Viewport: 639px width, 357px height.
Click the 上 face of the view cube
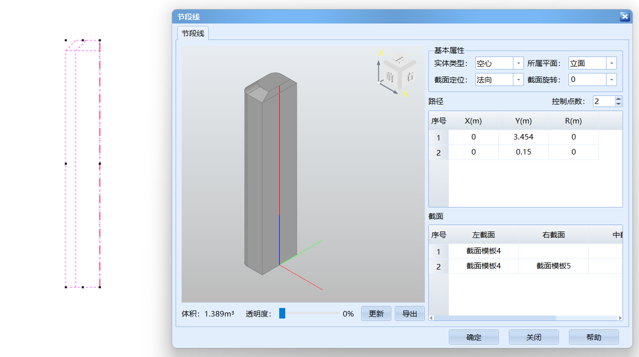(399, 60)
